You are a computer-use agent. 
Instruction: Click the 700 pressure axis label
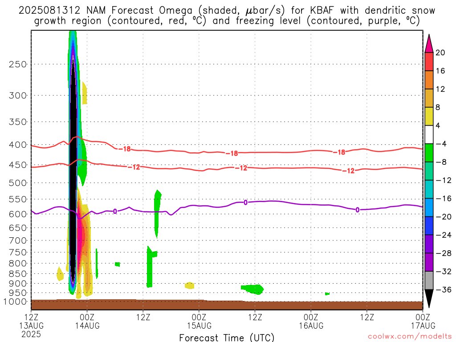coord(18,240)
